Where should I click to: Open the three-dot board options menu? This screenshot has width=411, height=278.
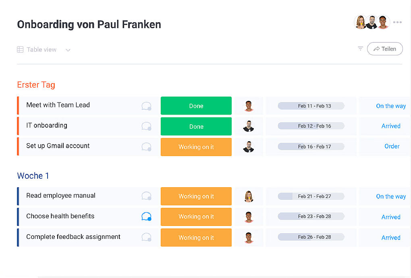coord(397,22)
